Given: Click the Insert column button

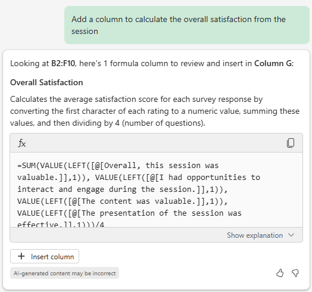Looking at the screenshot, I should point(45,256).
